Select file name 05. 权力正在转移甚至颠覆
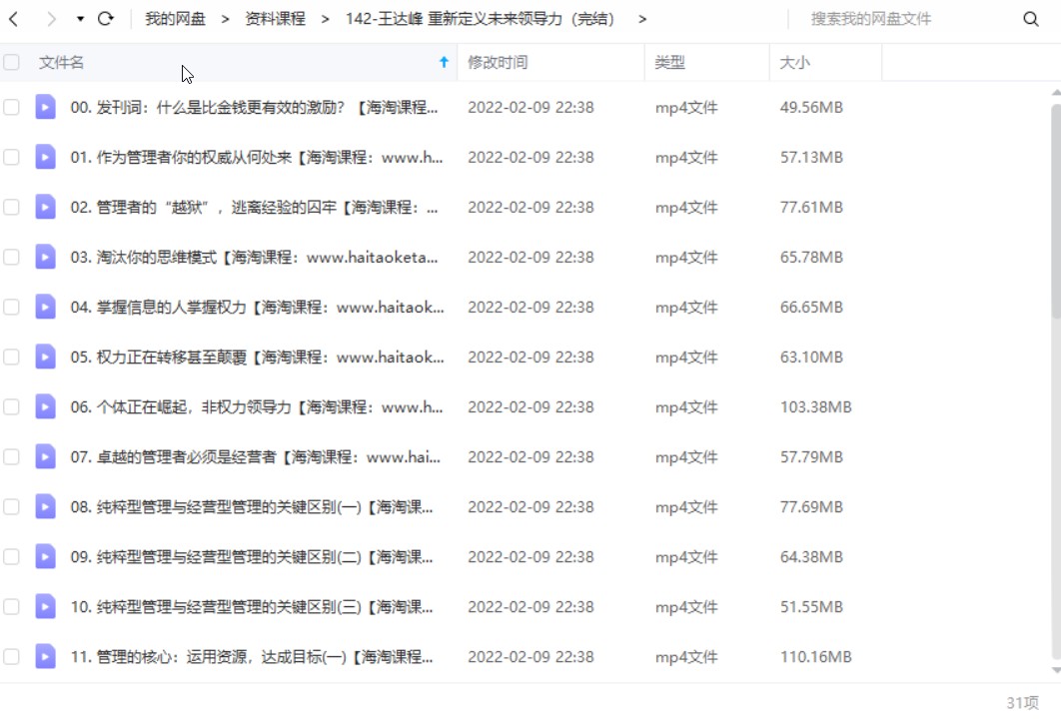The image size is (1061, 722). tap(257, 357)
